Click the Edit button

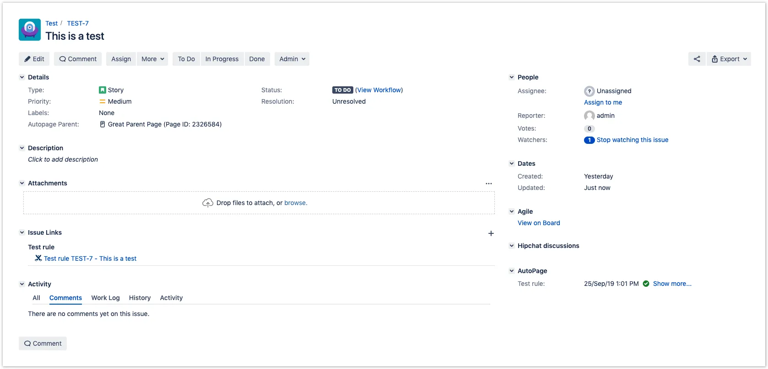click(x=34, y=59)
